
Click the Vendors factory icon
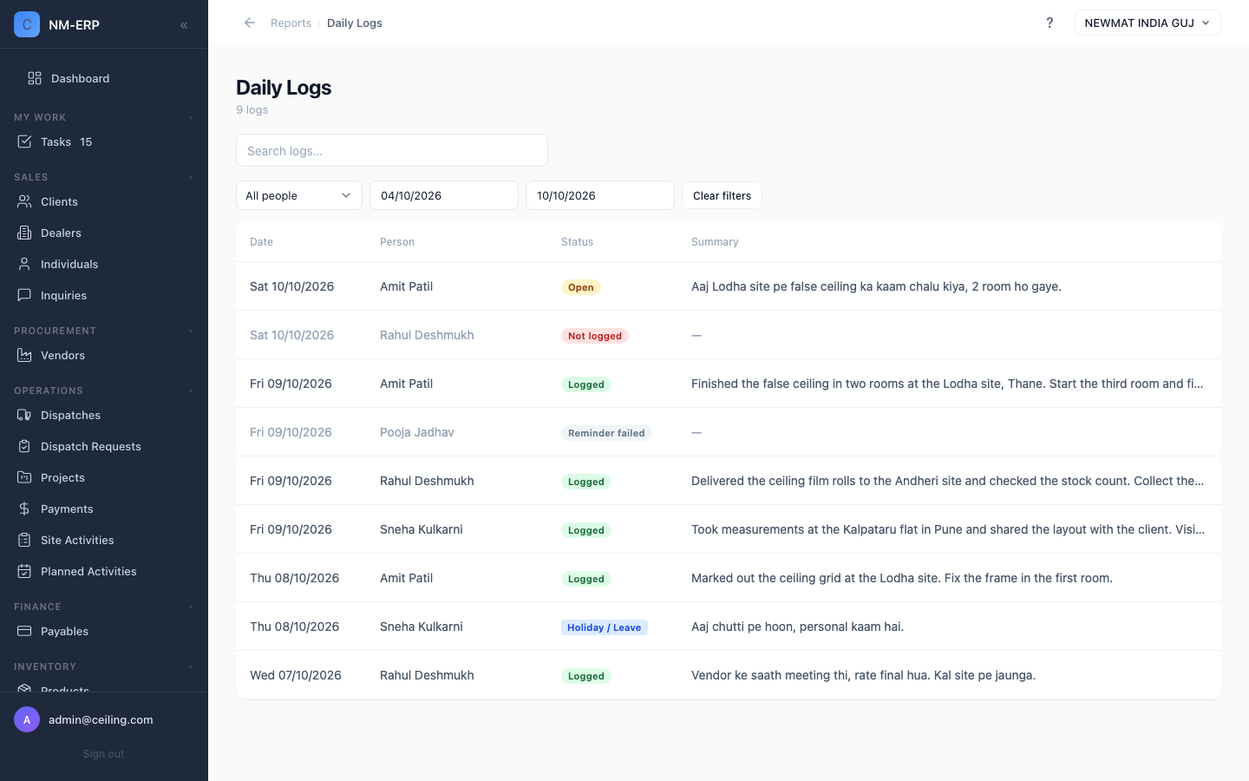24,355
